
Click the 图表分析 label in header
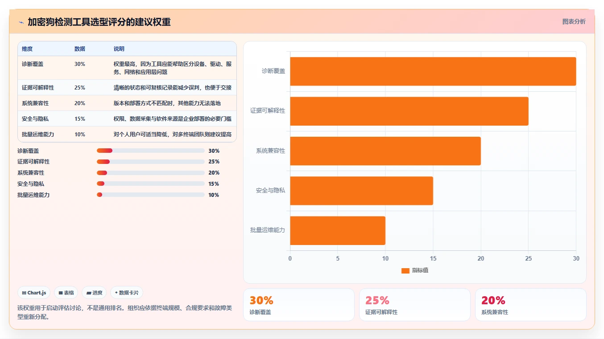pos(574,21)
